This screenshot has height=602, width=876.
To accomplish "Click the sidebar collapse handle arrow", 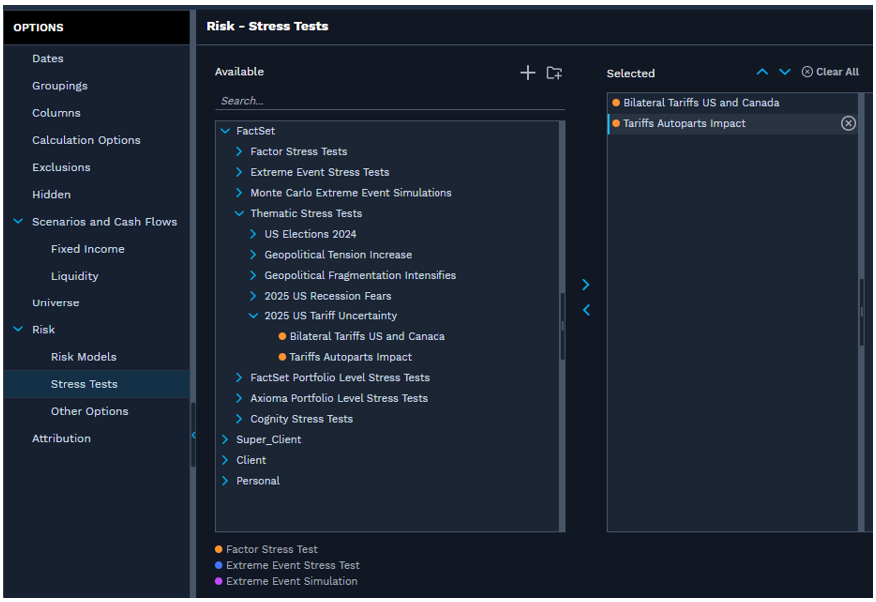I will 194,435.
